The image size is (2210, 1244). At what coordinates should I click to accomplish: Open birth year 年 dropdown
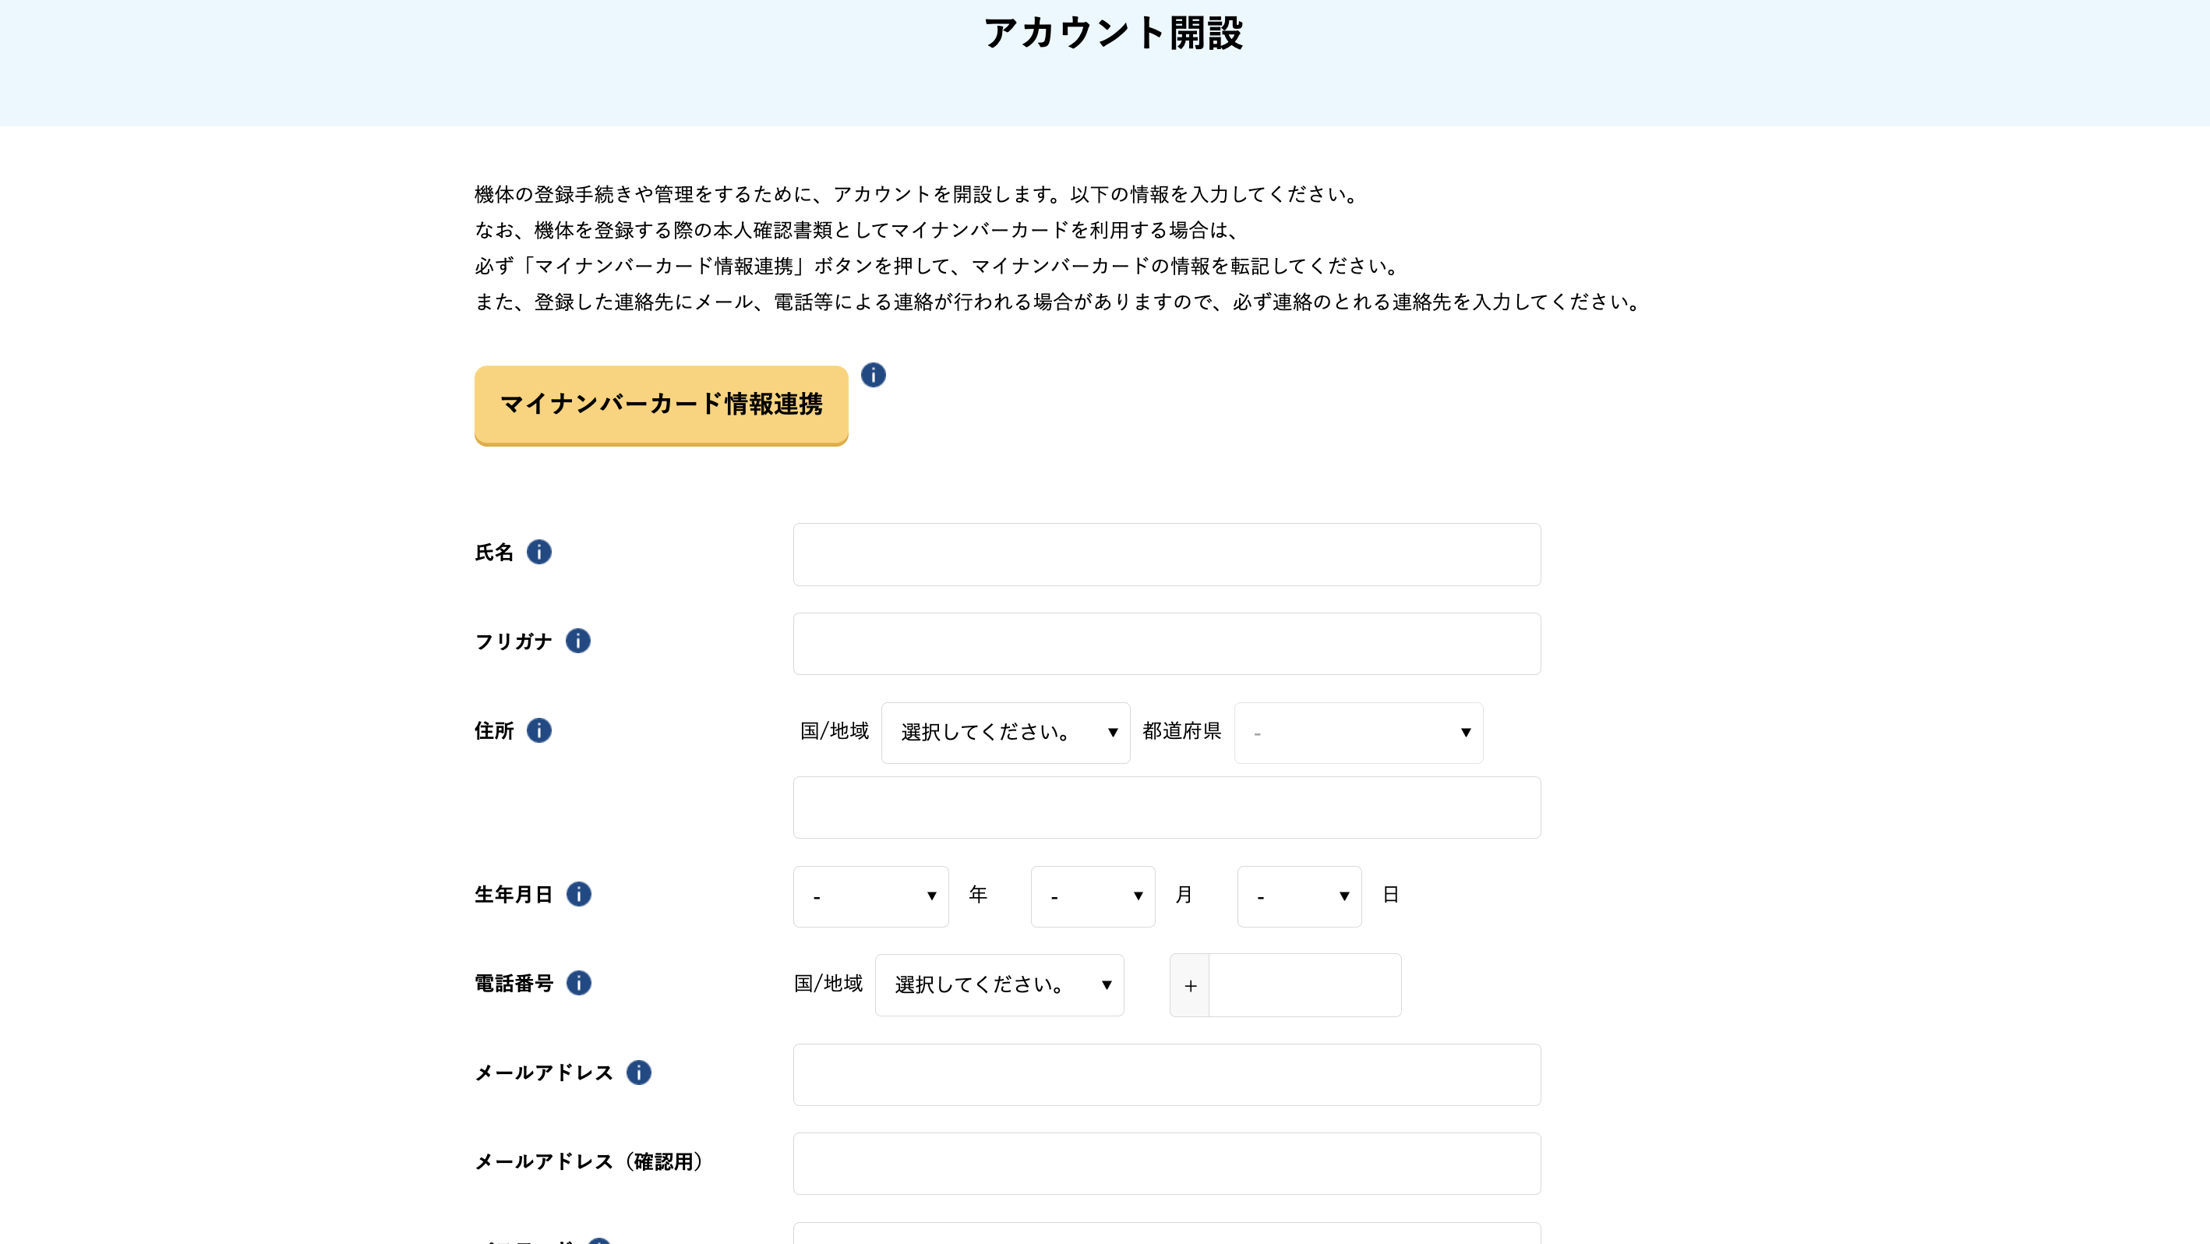click(x=870, y=896)
